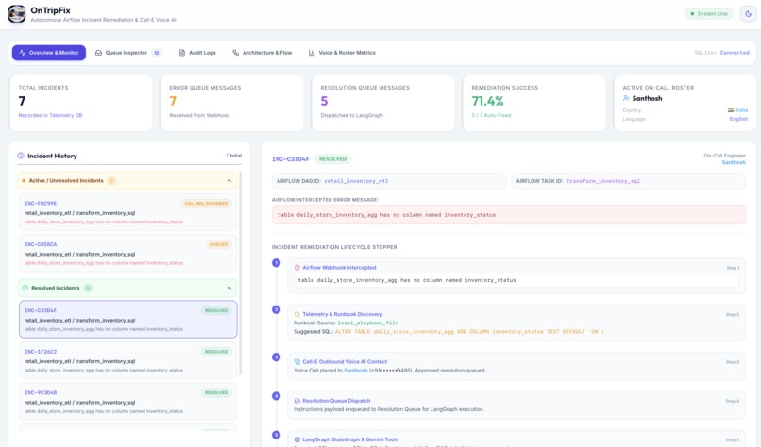The image size is (761, 447).
Task: Click the Voice & Roster chart icon
Action: click(x=312, y=53)
